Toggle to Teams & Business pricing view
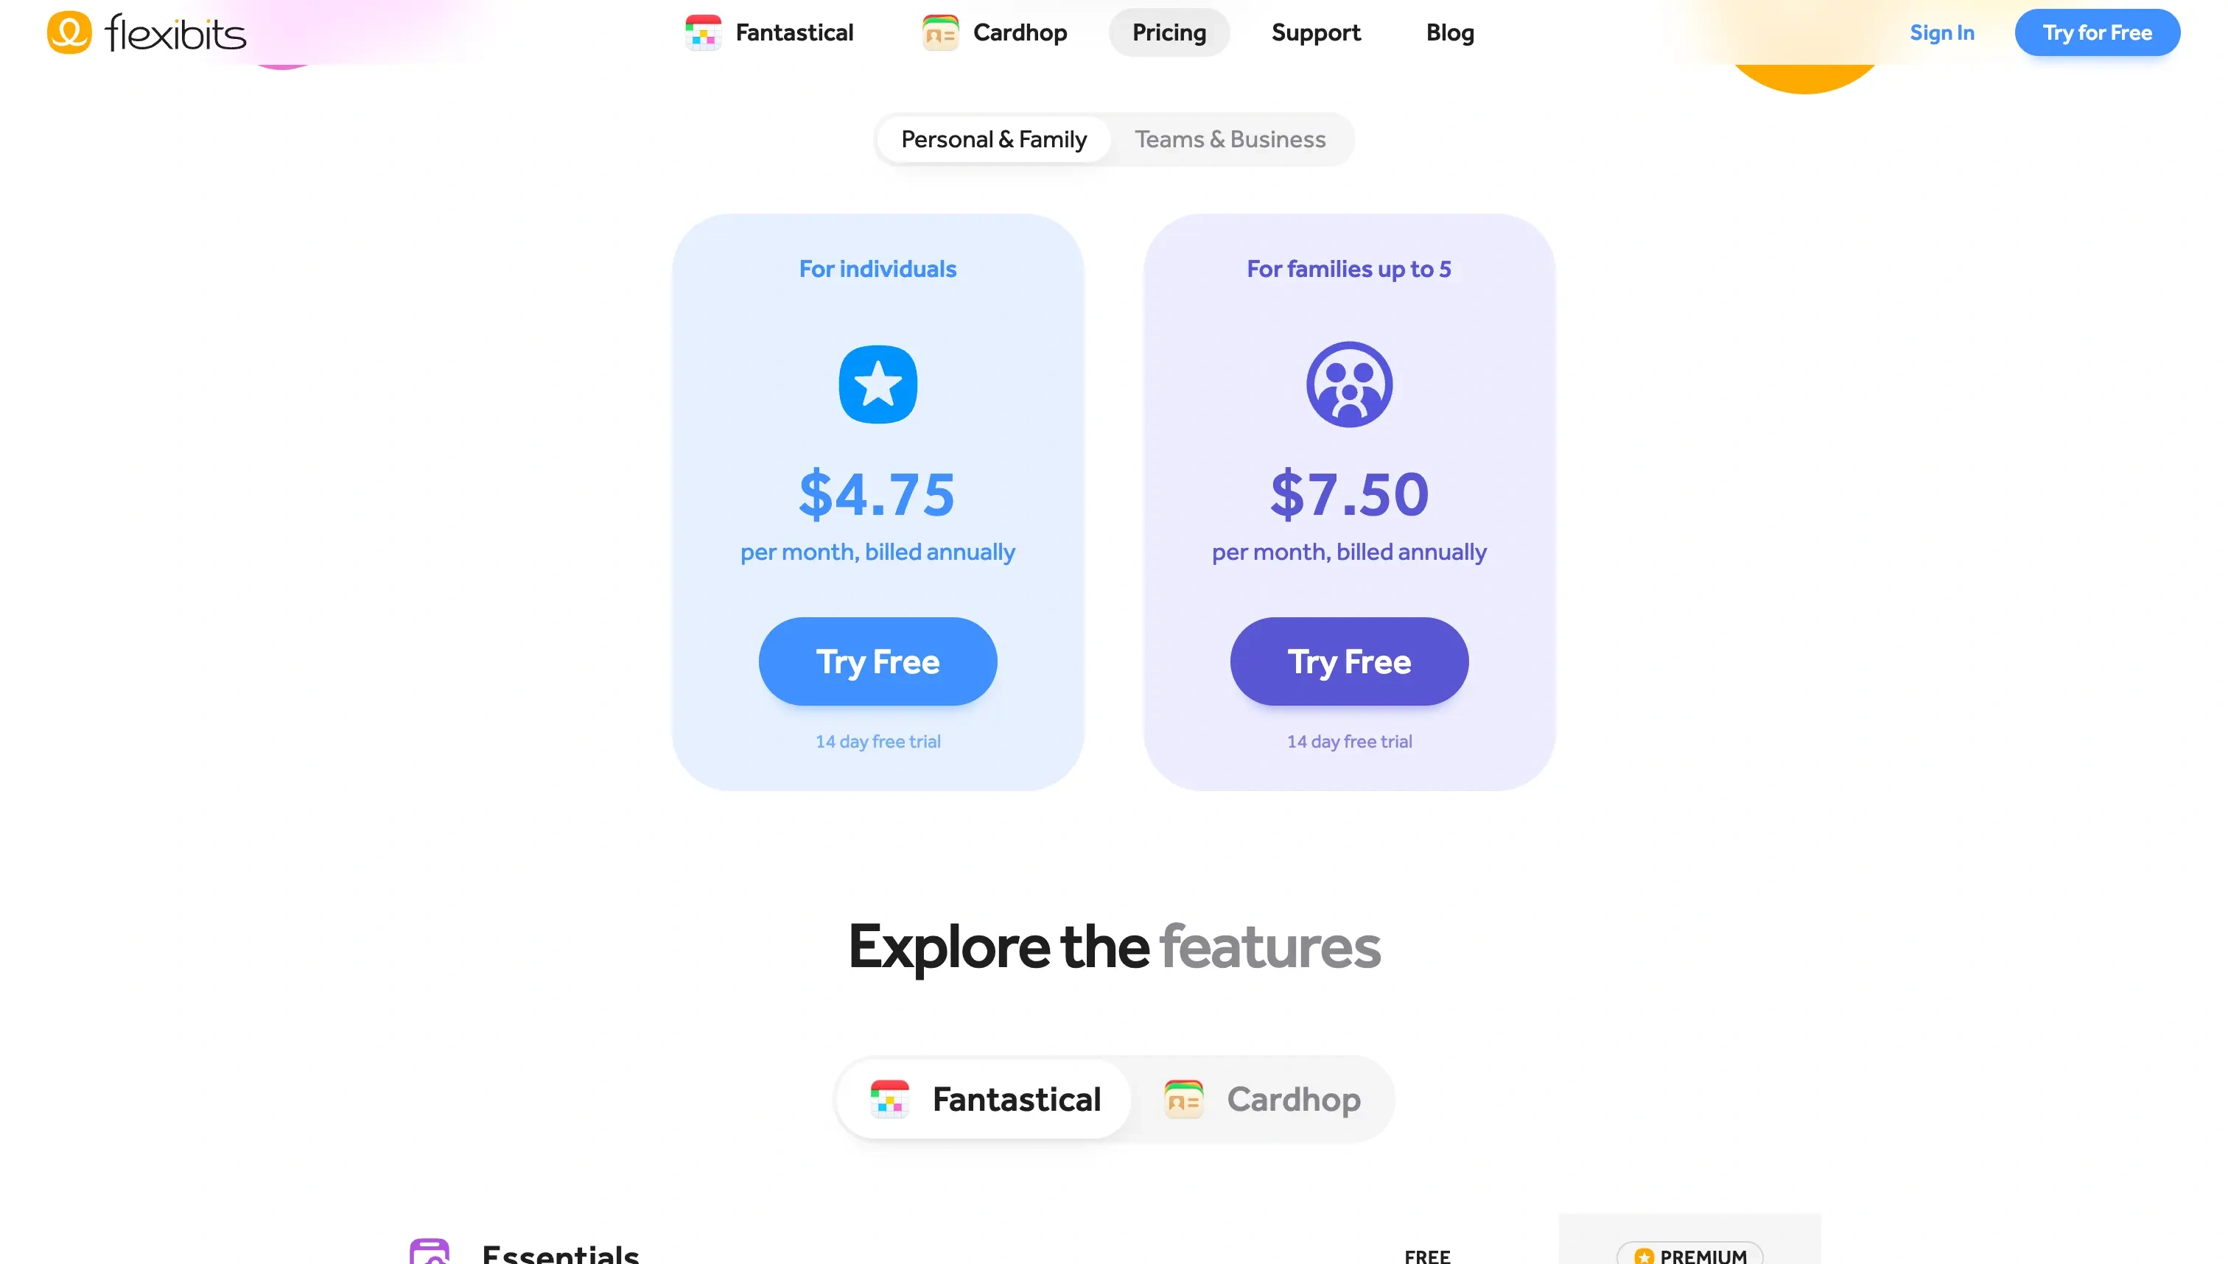This screenshot has width=2228, height=1264. point(1229,139)
